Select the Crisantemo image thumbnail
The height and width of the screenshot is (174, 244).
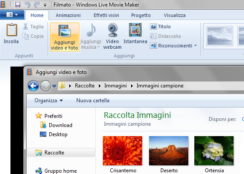(x=122, y=151)
